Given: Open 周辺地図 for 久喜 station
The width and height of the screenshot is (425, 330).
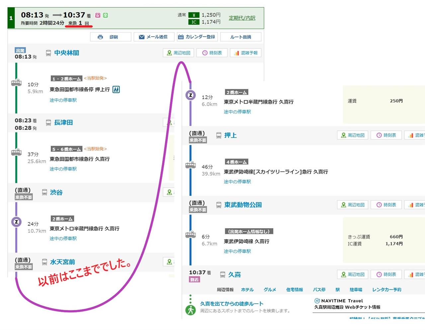Looking at the screenshot, I should coord(353,275).
